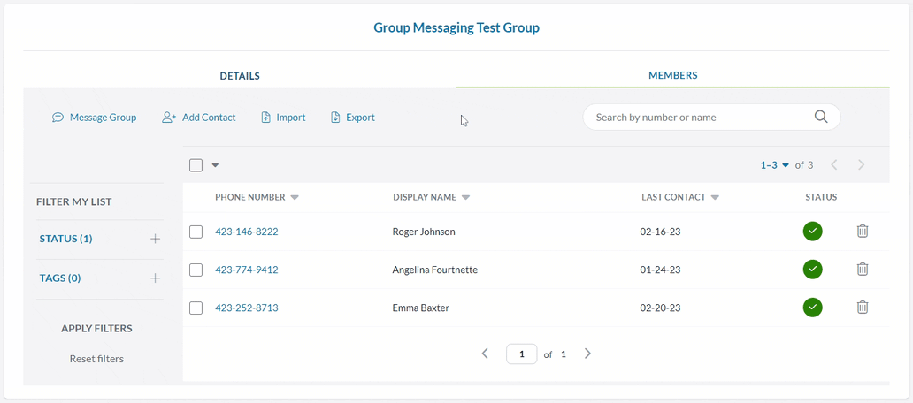The width and height of the screenshot is (913, 403).
Task: Expand the TAGS (0) filter
Action: [155, 278]
